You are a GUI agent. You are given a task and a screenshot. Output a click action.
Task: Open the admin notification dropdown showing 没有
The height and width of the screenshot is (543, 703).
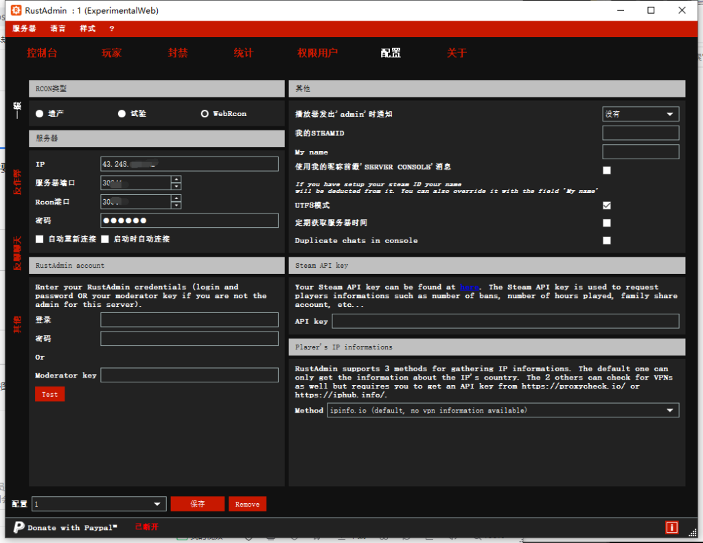(641, 114)
